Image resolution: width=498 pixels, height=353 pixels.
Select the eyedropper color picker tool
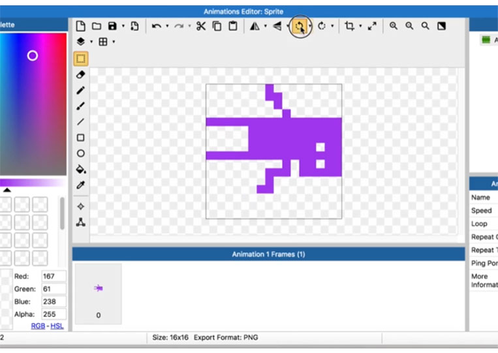81,185
